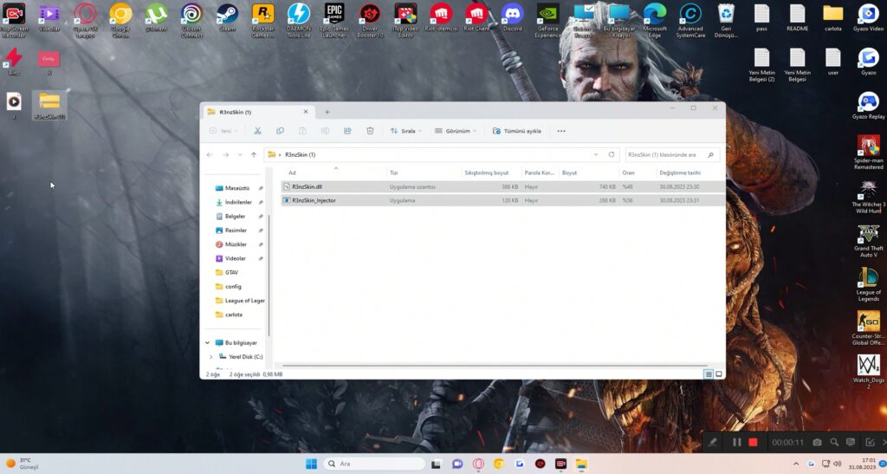Select the R3nzSkin (1) folder on desktop
Viewport: 887px width, 474px height.
(49, 106)
